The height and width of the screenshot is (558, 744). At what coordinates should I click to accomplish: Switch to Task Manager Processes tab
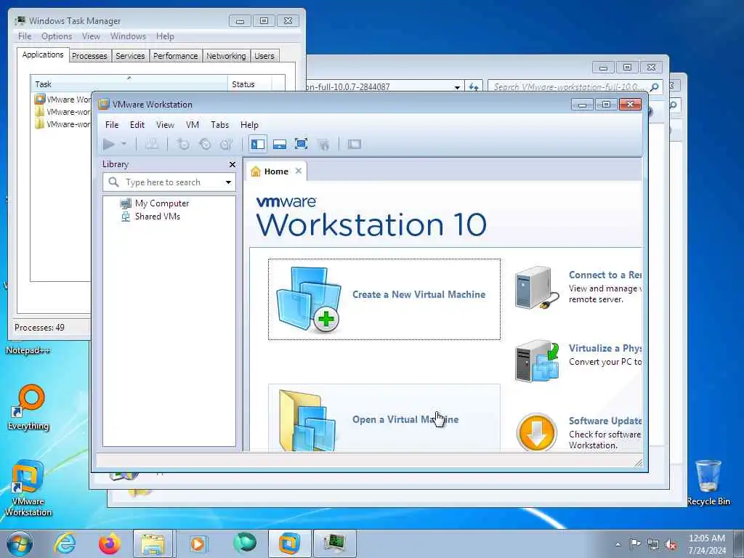coord(89,55)
